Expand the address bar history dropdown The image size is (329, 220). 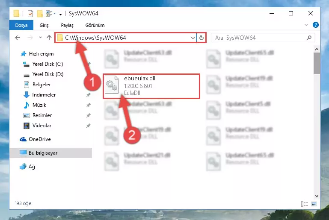(x=193, y=38)
